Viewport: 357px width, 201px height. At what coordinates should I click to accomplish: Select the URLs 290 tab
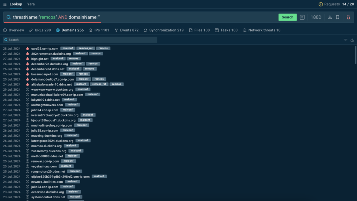[40, 30]
